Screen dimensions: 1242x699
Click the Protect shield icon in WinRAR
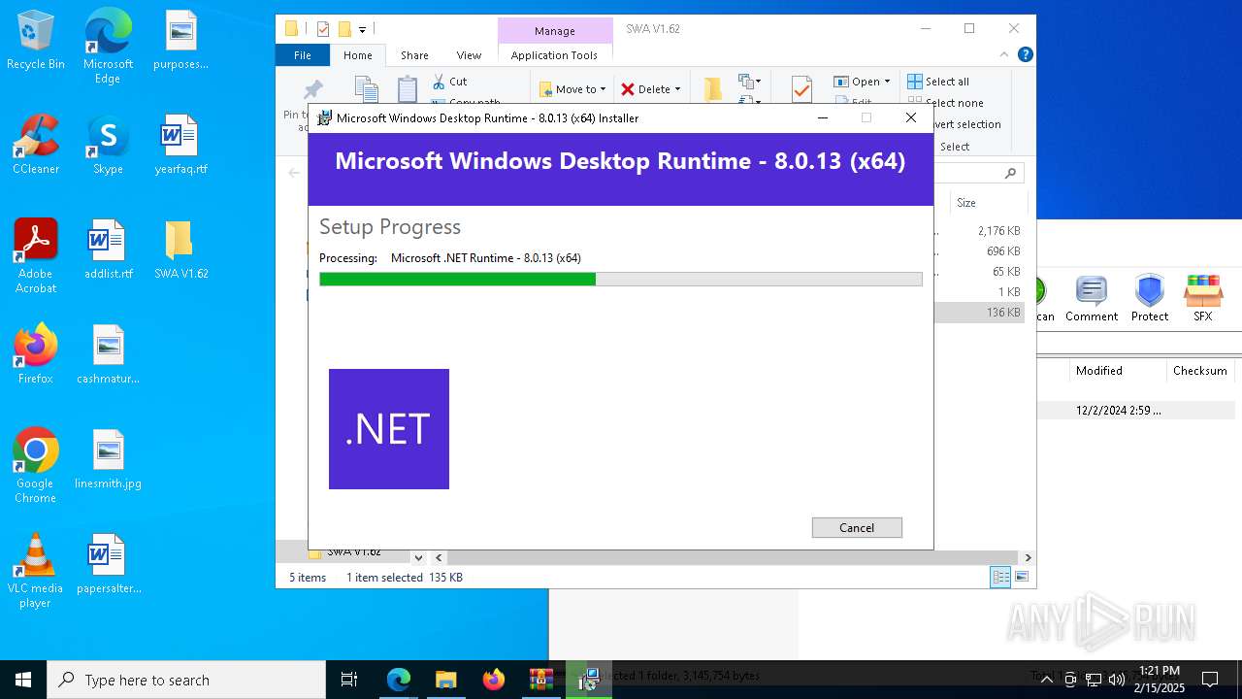coord(1150,298)
